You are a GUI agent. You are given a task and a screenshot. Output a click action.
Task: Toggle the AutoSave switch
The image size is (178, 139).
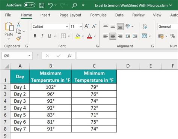tap(30, 5)
